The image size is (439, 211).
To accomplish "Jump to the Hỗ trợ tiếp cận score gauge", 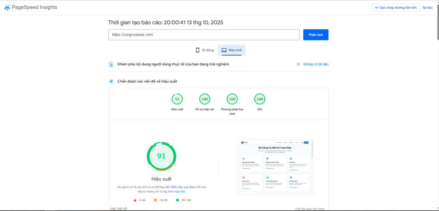I will pos(205,99).
